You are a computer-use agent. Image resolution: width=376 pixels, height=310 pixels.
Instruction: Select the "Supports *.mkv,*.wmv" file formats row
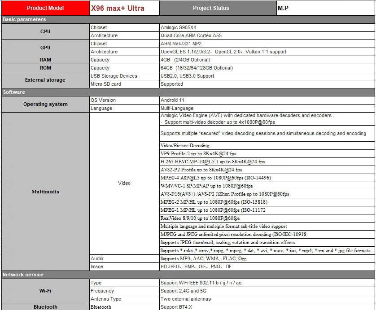[267, 250]
